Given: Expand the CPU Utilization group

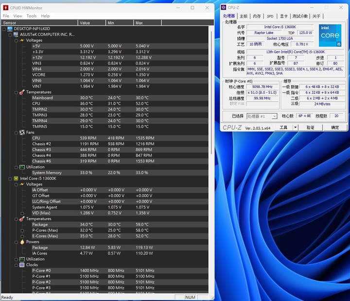Looking at the screenshot, I should coord(16,259).
